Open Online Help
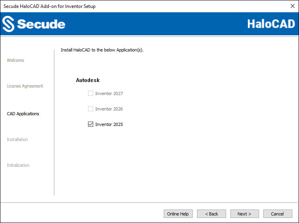Viewport: 299px width, 223px height. tap(178, 214)
